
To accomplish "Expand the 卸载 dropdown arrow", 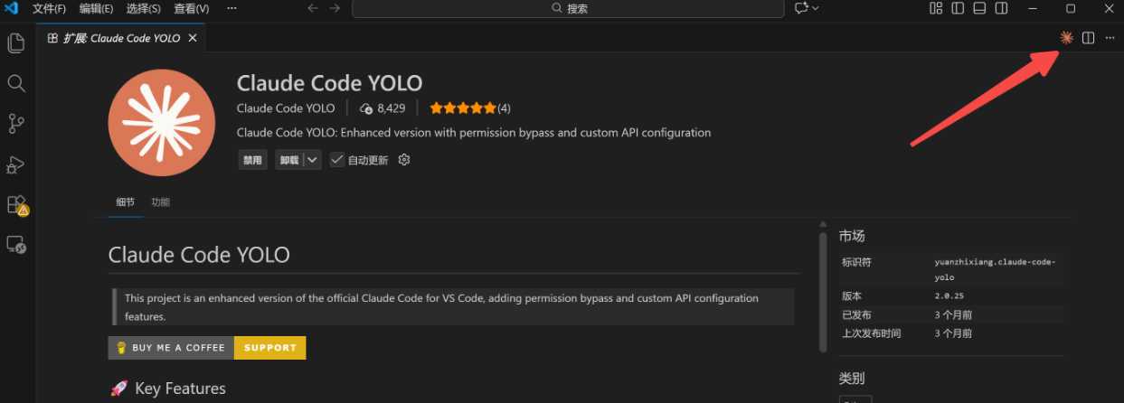I will coord(312,160).
